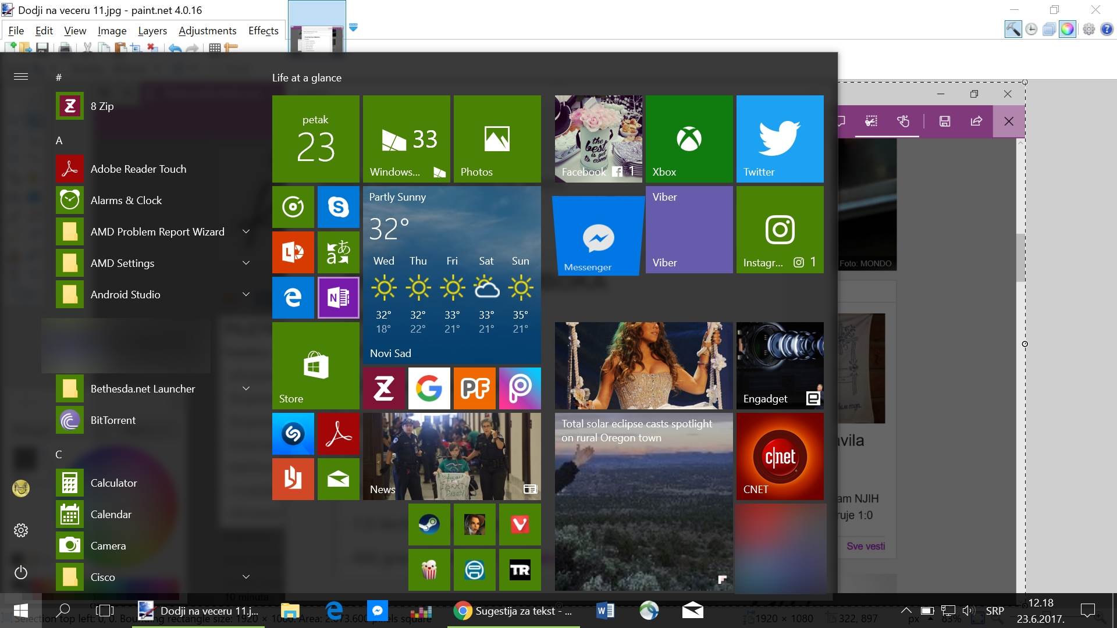Toggle the Layers window visibility
This screenshot has width=1117, height=628.
point(1049,29)
